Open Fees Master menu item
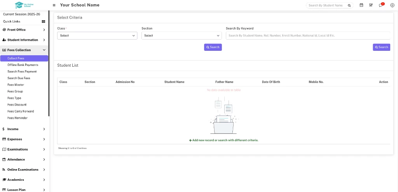This screenshot has width=398, height=192. (16, 85)
